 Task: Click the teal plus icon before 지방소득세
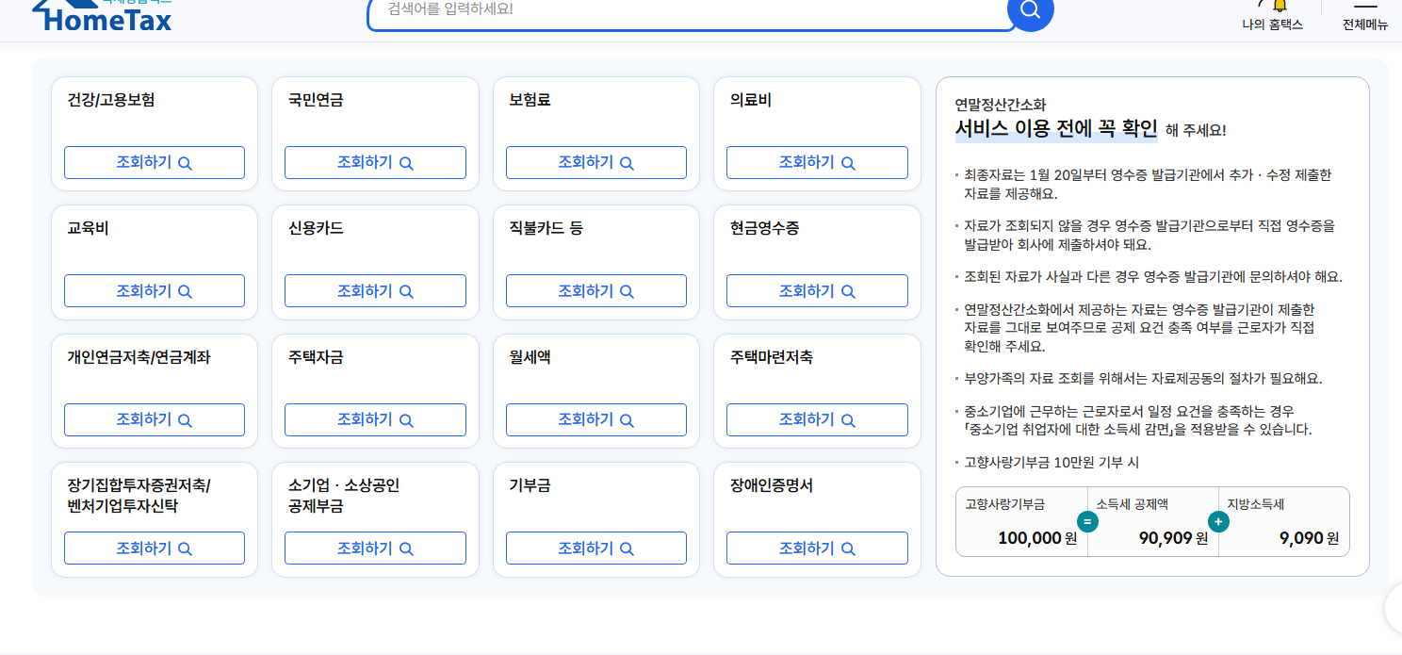coord(1219,520)
